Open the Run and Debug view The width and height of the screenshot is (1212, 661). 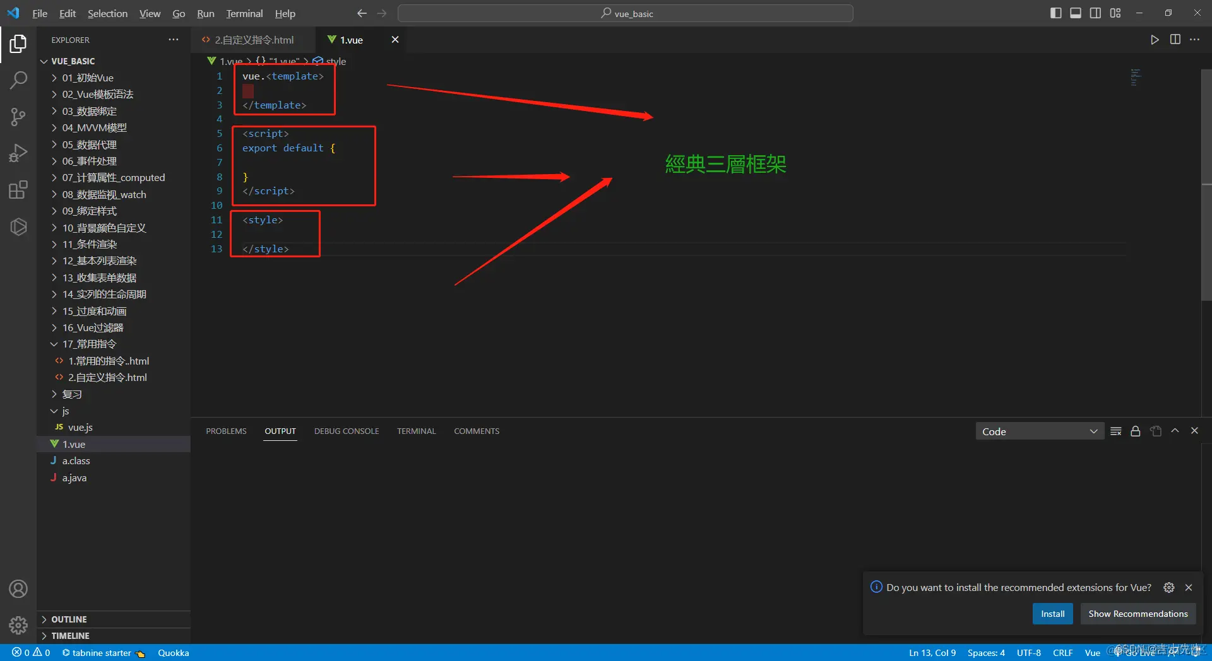(18, 153)
